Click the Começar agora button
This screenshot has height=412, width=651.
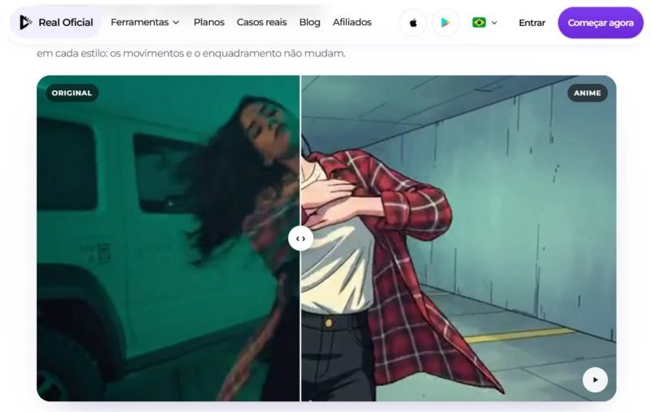tap(601, 23)
